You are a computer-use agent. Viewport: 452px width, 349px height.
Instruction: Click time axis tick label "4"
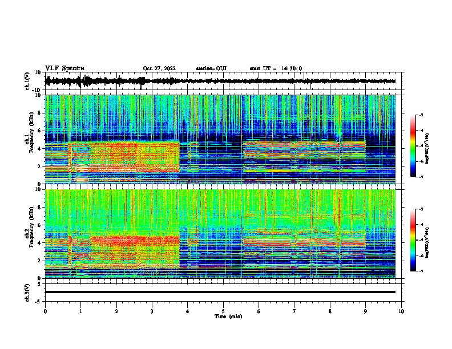(187, 311)
